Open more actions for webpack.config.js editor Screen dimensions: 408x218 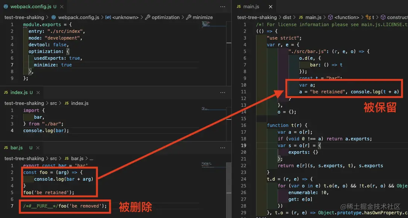tap(223, 7)
